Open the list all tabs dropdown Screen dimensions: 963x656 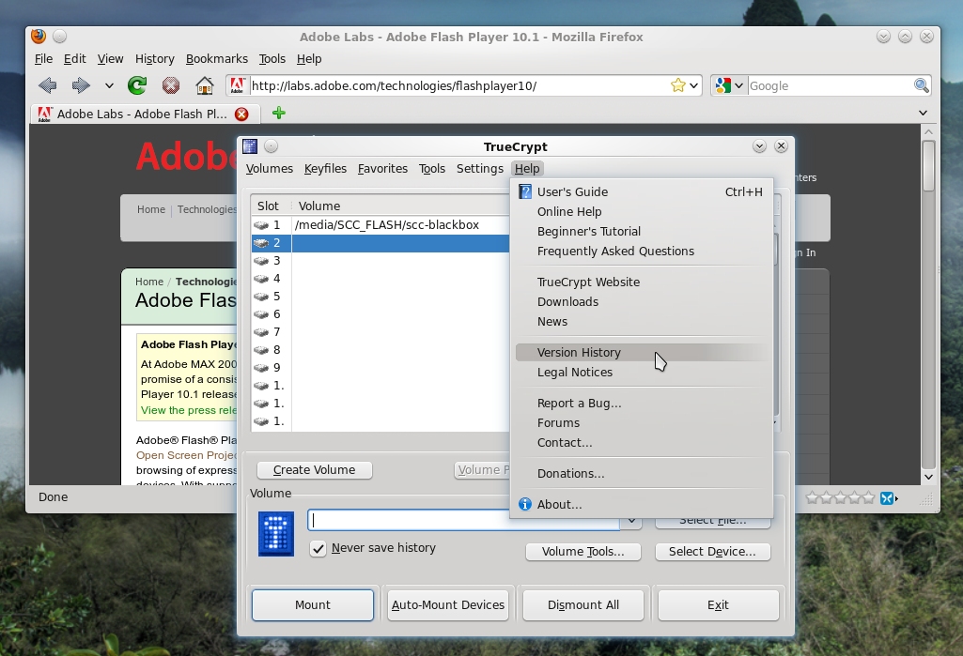pyautogui.click(x=923, y=113)
